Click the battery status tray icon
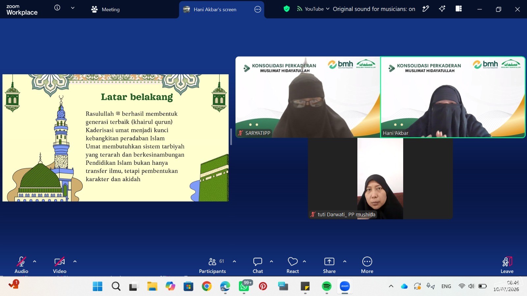The height and width of the screenshot is (296, 527). pos(483,286)
